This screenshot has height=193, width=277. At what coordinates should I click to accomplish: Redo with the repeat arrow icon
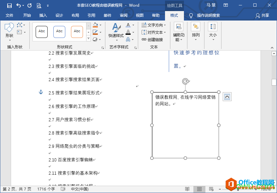point(30,5)
